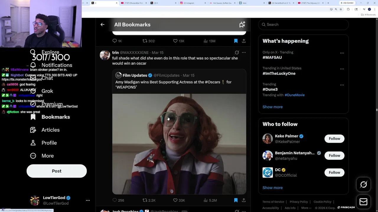
Task: Open the #DuneMovie hashtag link
Action: pos(294,95)
